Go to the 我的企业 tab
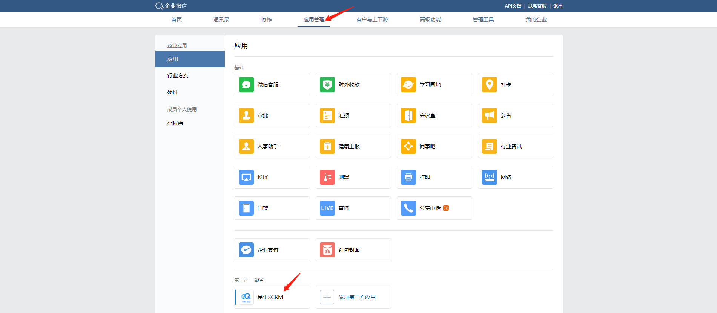Image resolution: width=717 pixels, height=313 pixels. tap(536, 20)
